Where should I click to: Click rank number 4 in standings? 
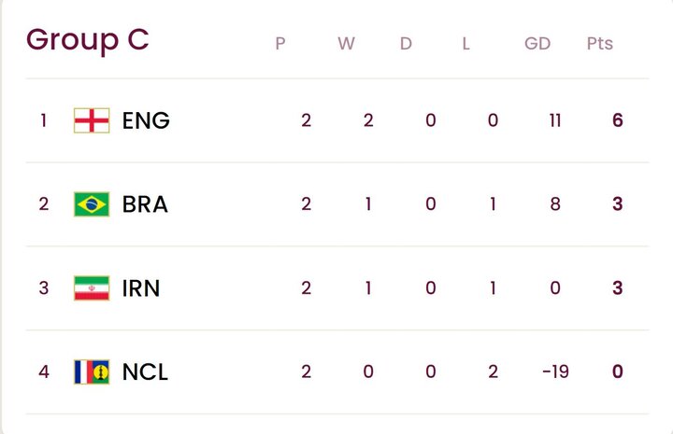pyautogui.click(x=43, y=372)
